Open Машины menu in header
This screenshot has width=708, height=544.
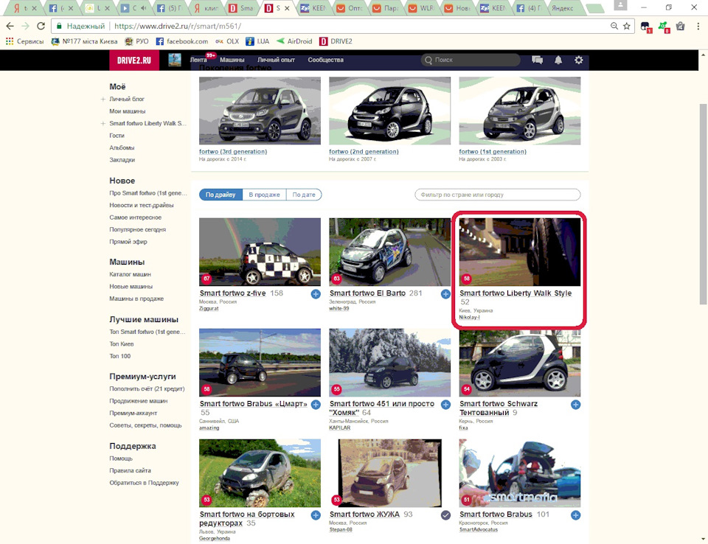click(232, 60)
